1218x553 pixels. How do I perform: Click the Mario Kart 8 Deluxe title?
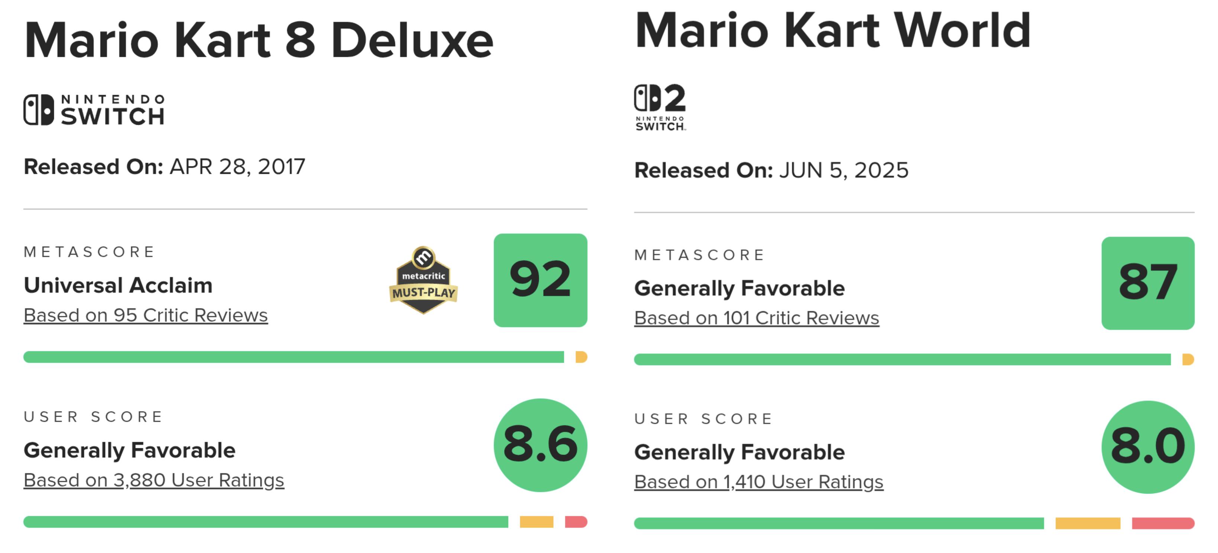[x=259, y=40]
